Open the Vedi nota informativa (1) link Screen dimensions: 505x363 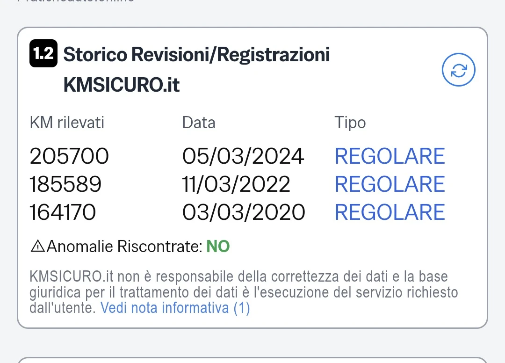[x=175, y=308]
